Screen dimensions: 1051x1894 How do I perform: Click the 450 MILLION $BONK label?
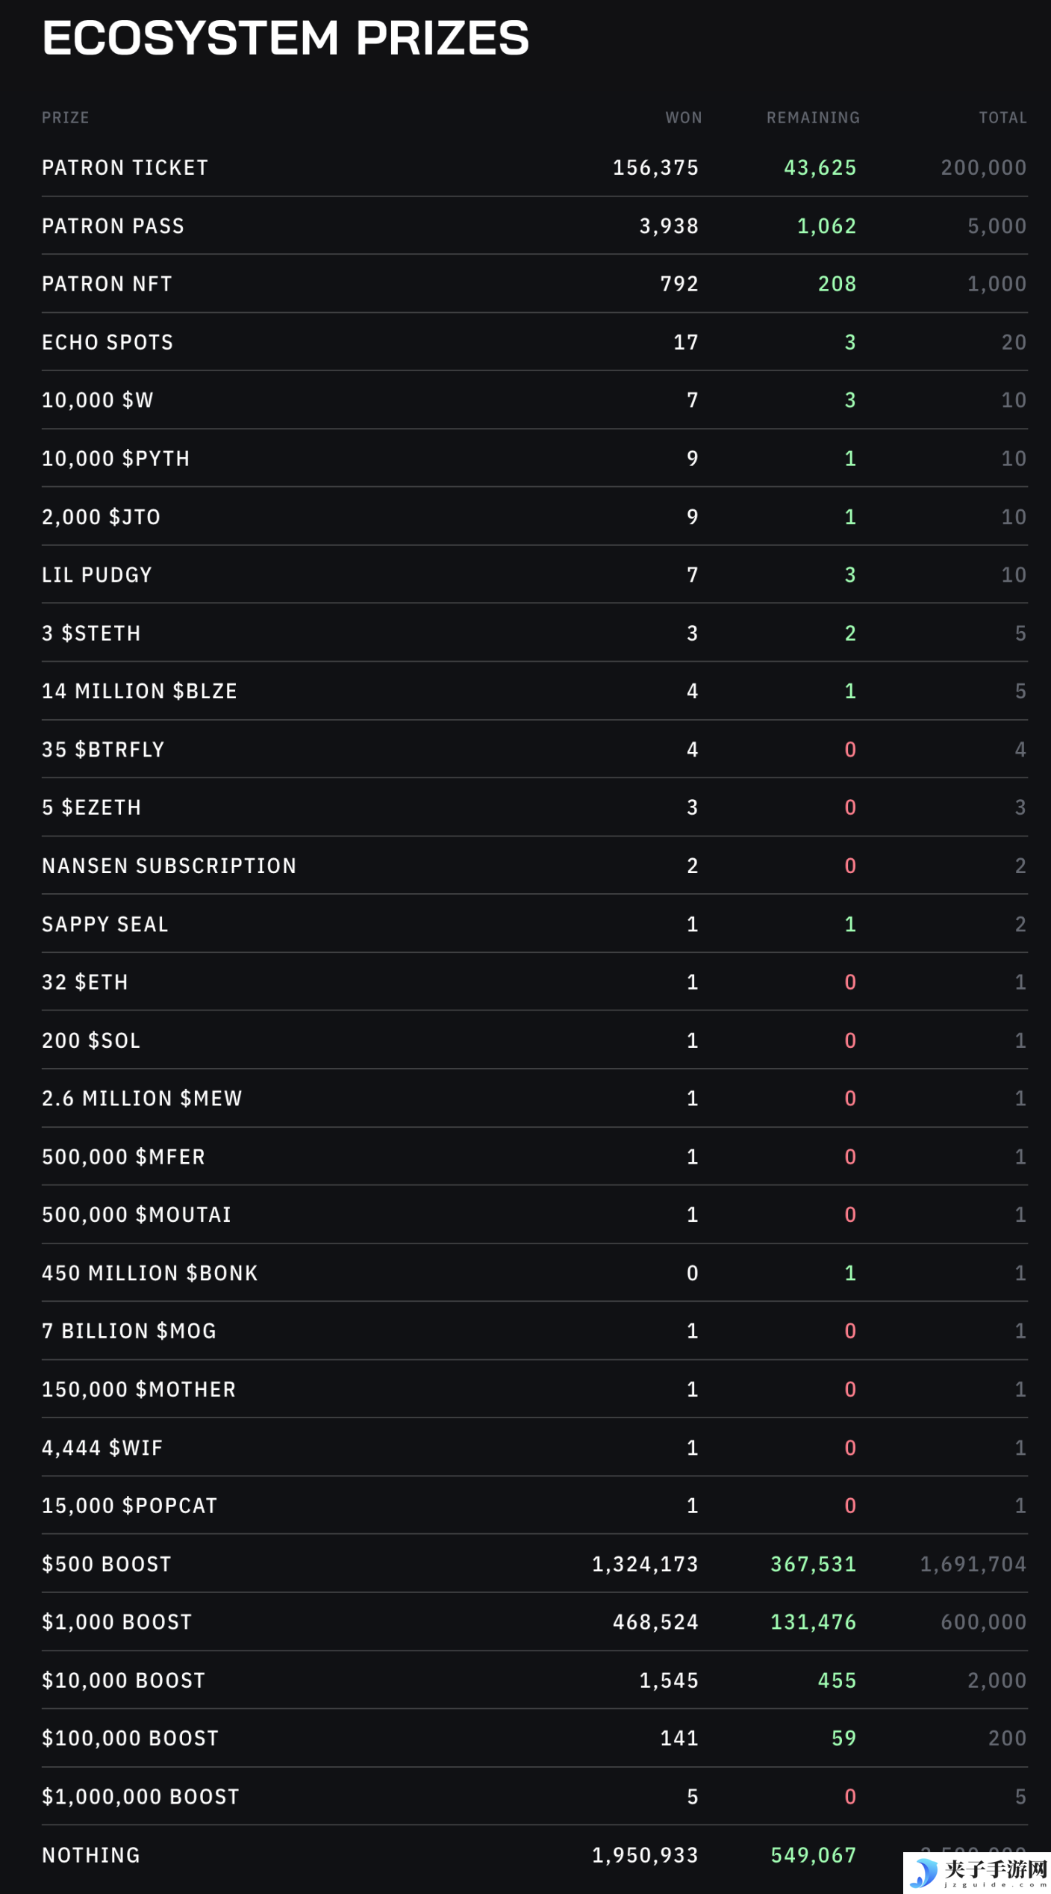click(150, 1273)
